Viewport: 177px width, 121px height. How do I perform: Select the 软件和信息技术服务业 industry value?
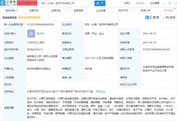click(x=39, y=69)
